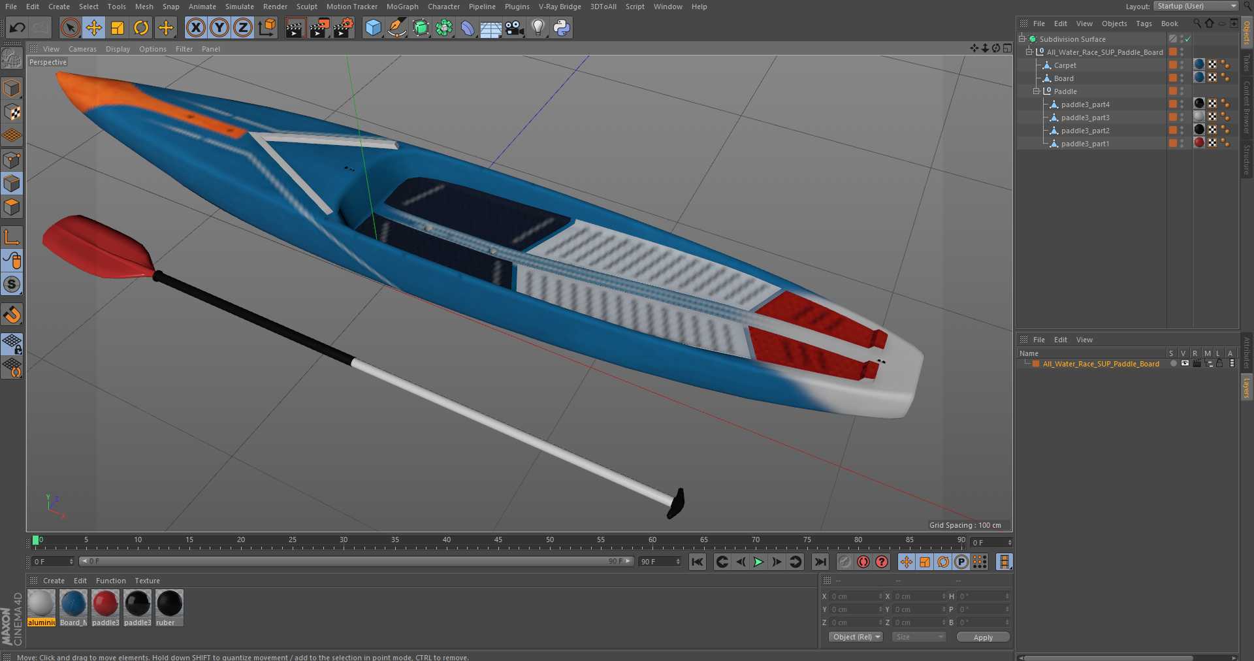Collapse All_Water_Race_SUP_Paddle_Board hierarchy
Screen dimensions: 1254x661
tap(1029, 52)
